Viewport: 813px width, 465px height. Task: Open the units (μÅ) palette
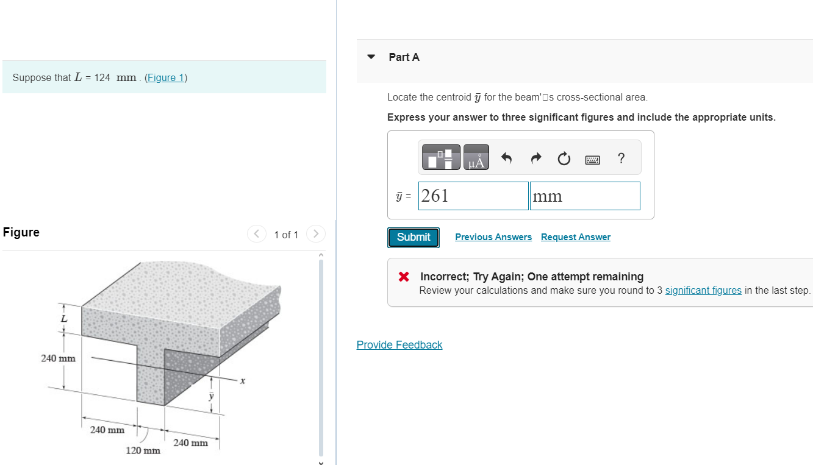pyautogui.click(x=476, y=157)
